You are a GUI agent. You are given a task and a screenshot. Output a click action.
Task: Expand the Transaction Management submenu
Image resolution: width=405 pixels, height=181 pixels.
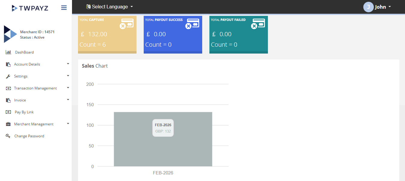68,88
